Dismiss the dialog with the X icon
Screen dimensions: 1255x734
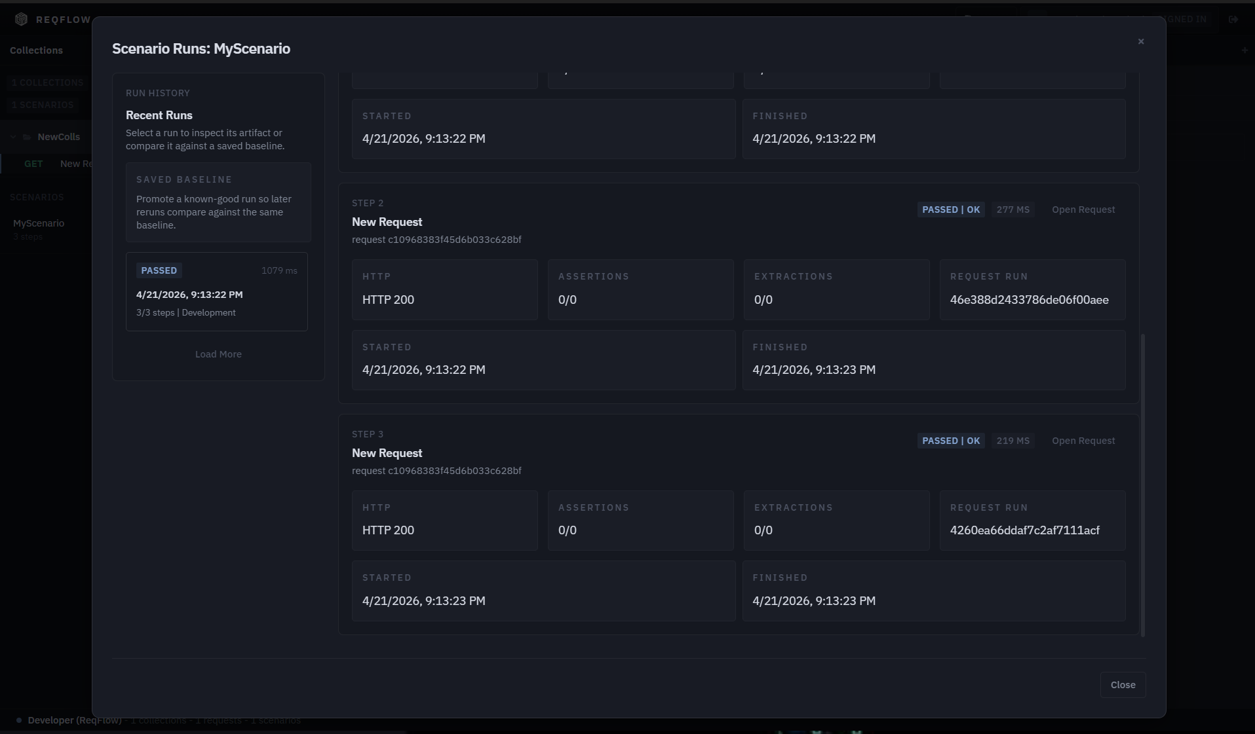click(x=1140, y=41)
